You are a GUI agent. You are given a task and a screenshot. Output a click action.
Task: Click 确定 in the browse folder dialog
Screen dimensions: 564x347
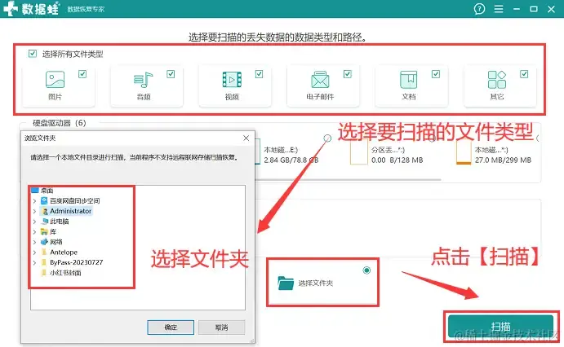(x=171, y=327)
